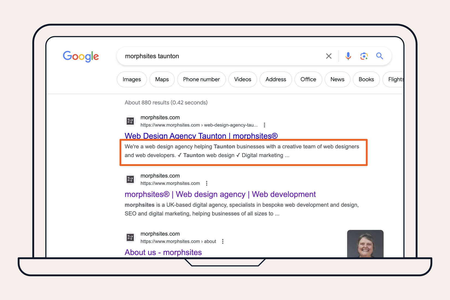
Task: Click snippet 'morphsites is a UK-based digital agency'
Action: (x=242, y=209)
